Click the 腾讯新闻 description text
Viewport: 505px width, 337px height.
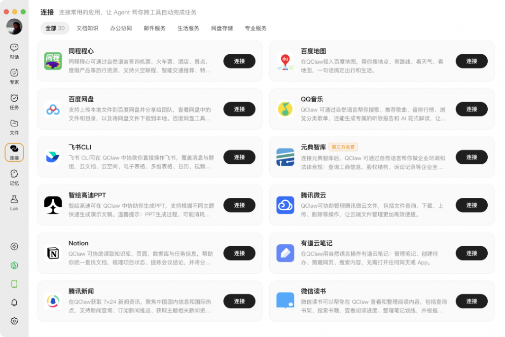[140, 306]
